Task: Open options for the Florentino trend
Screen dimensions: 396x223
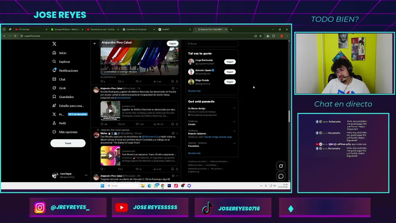Action: coord(234,143)
